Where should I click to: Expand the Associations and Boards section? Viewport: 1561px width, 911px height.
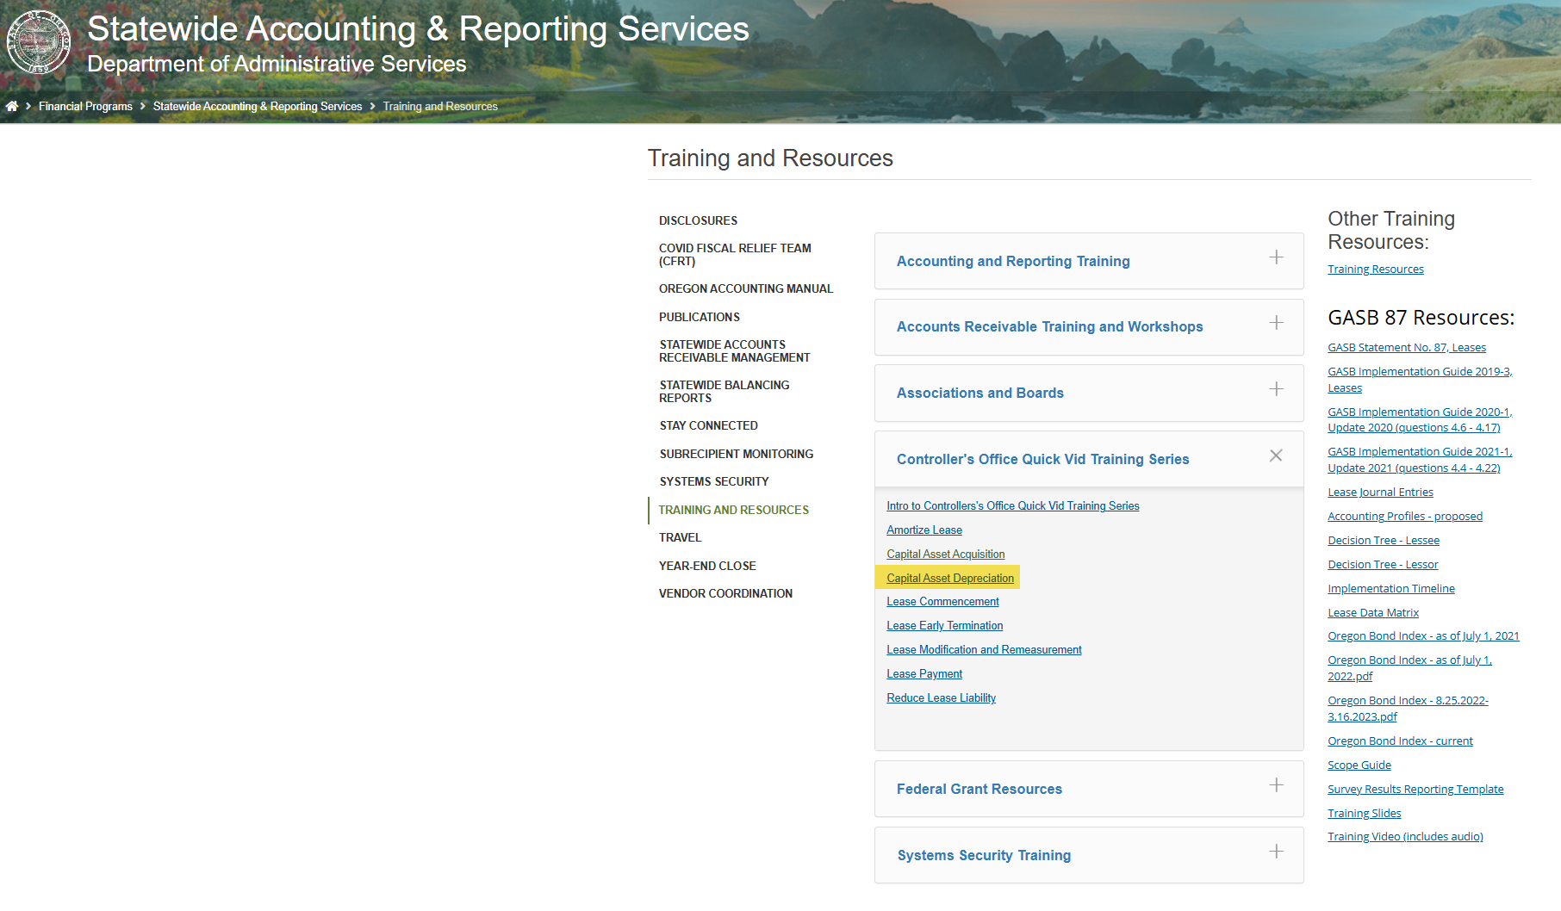coord(980,394)
